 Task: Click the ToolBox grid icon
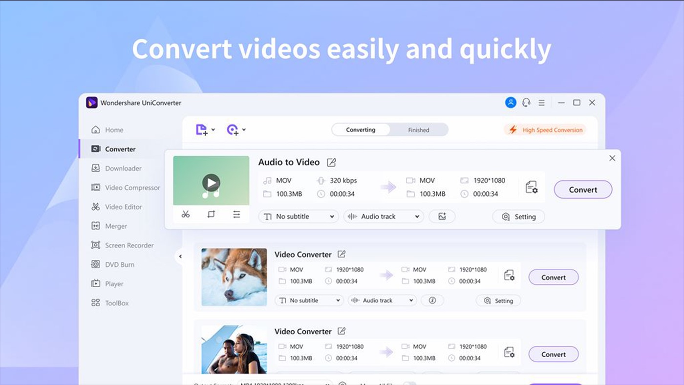pos(96,303)
